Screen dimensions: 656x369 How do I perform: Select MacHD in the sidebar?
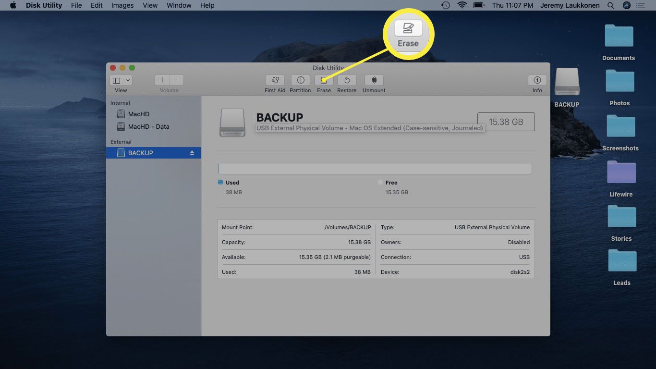click(x=139, y=114)
